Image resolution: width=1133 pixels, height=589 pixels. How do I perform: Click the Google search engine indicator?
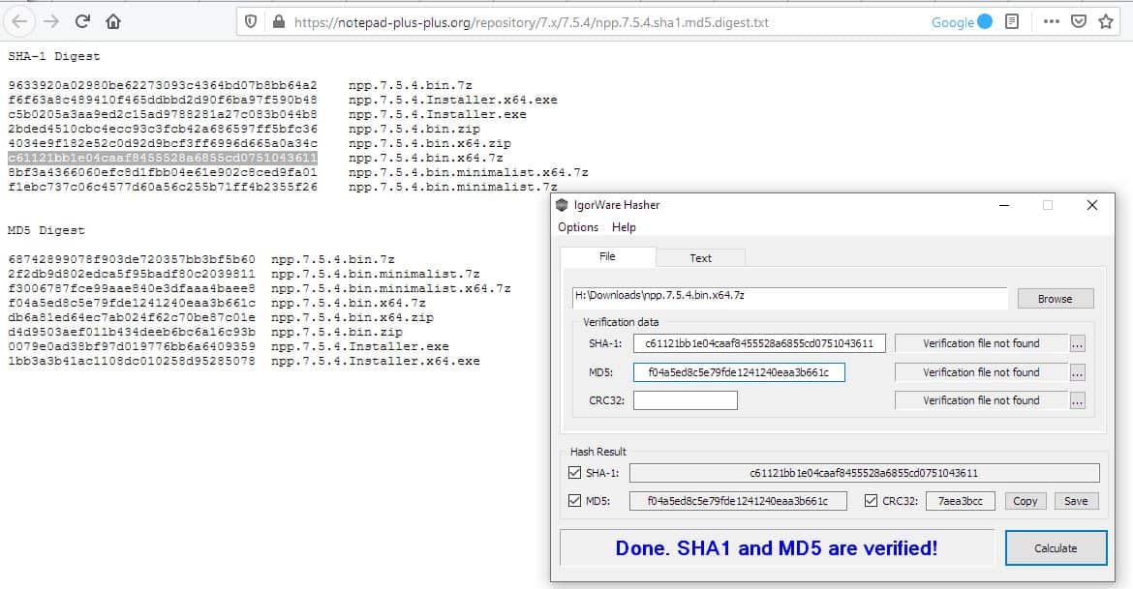point(962,22)
